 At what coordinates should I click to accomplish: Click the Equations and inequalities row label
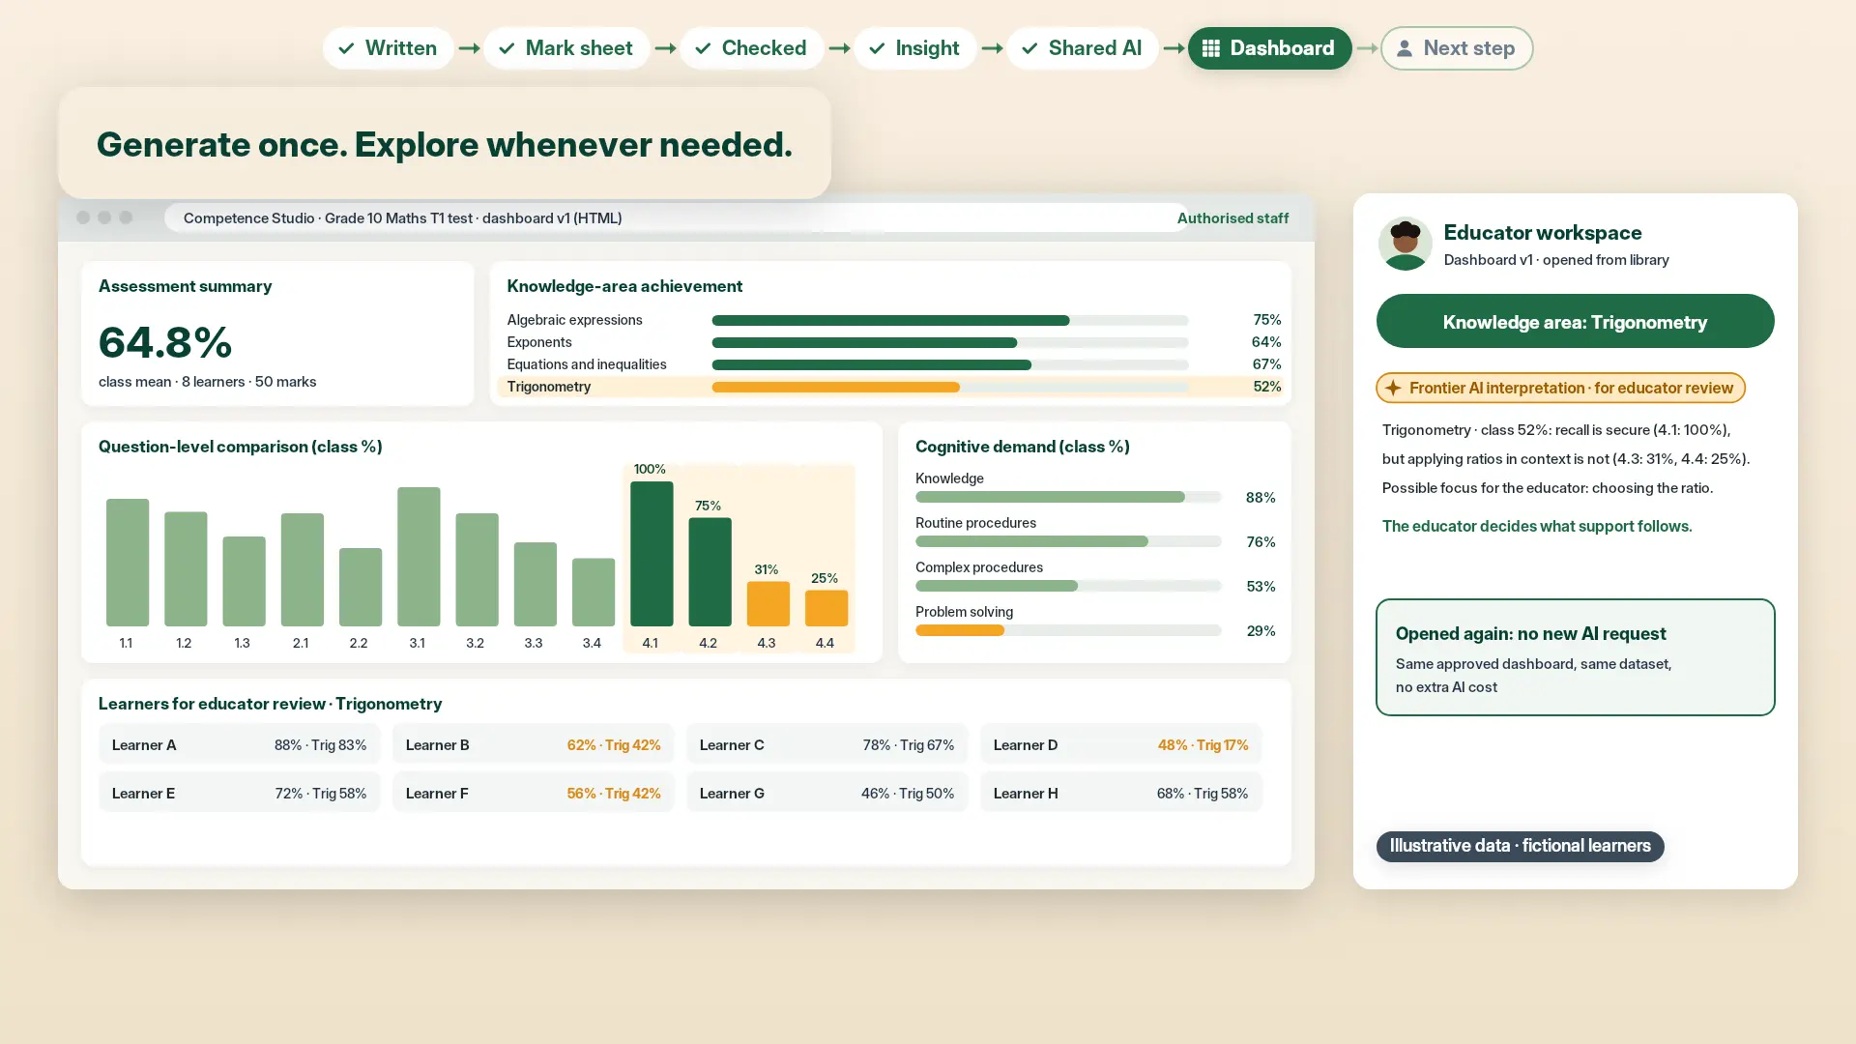click(x=587, y=364)
